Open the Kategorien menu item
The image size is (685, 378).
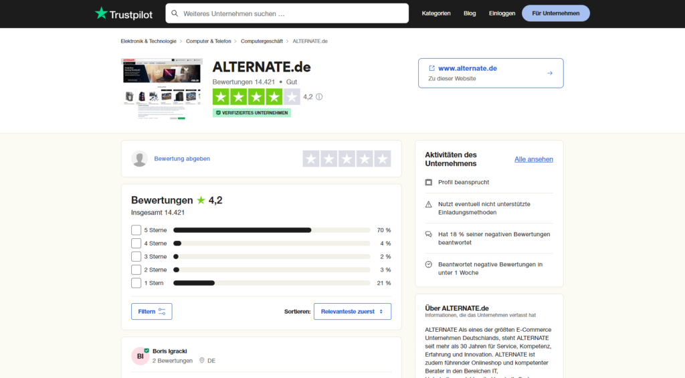[436, 13]
